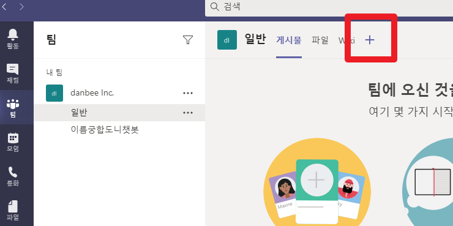Go forward with the right arrow
Image resolution: width=453 pixels, height=226 pixels.
pyautogui.click(x=21, y=7)
